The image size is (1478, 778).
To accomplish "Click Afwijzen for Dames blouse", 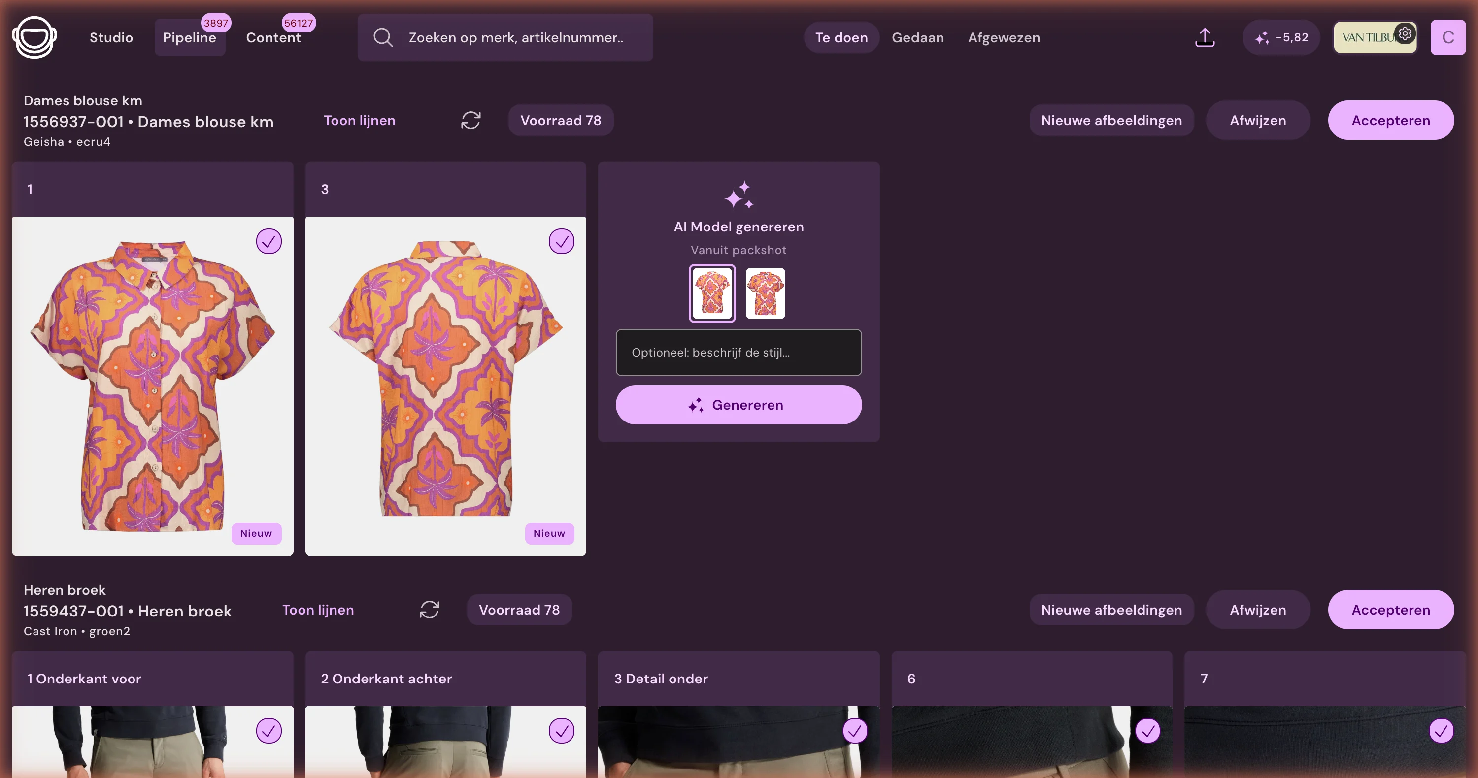I will [x=1258, y=121].
